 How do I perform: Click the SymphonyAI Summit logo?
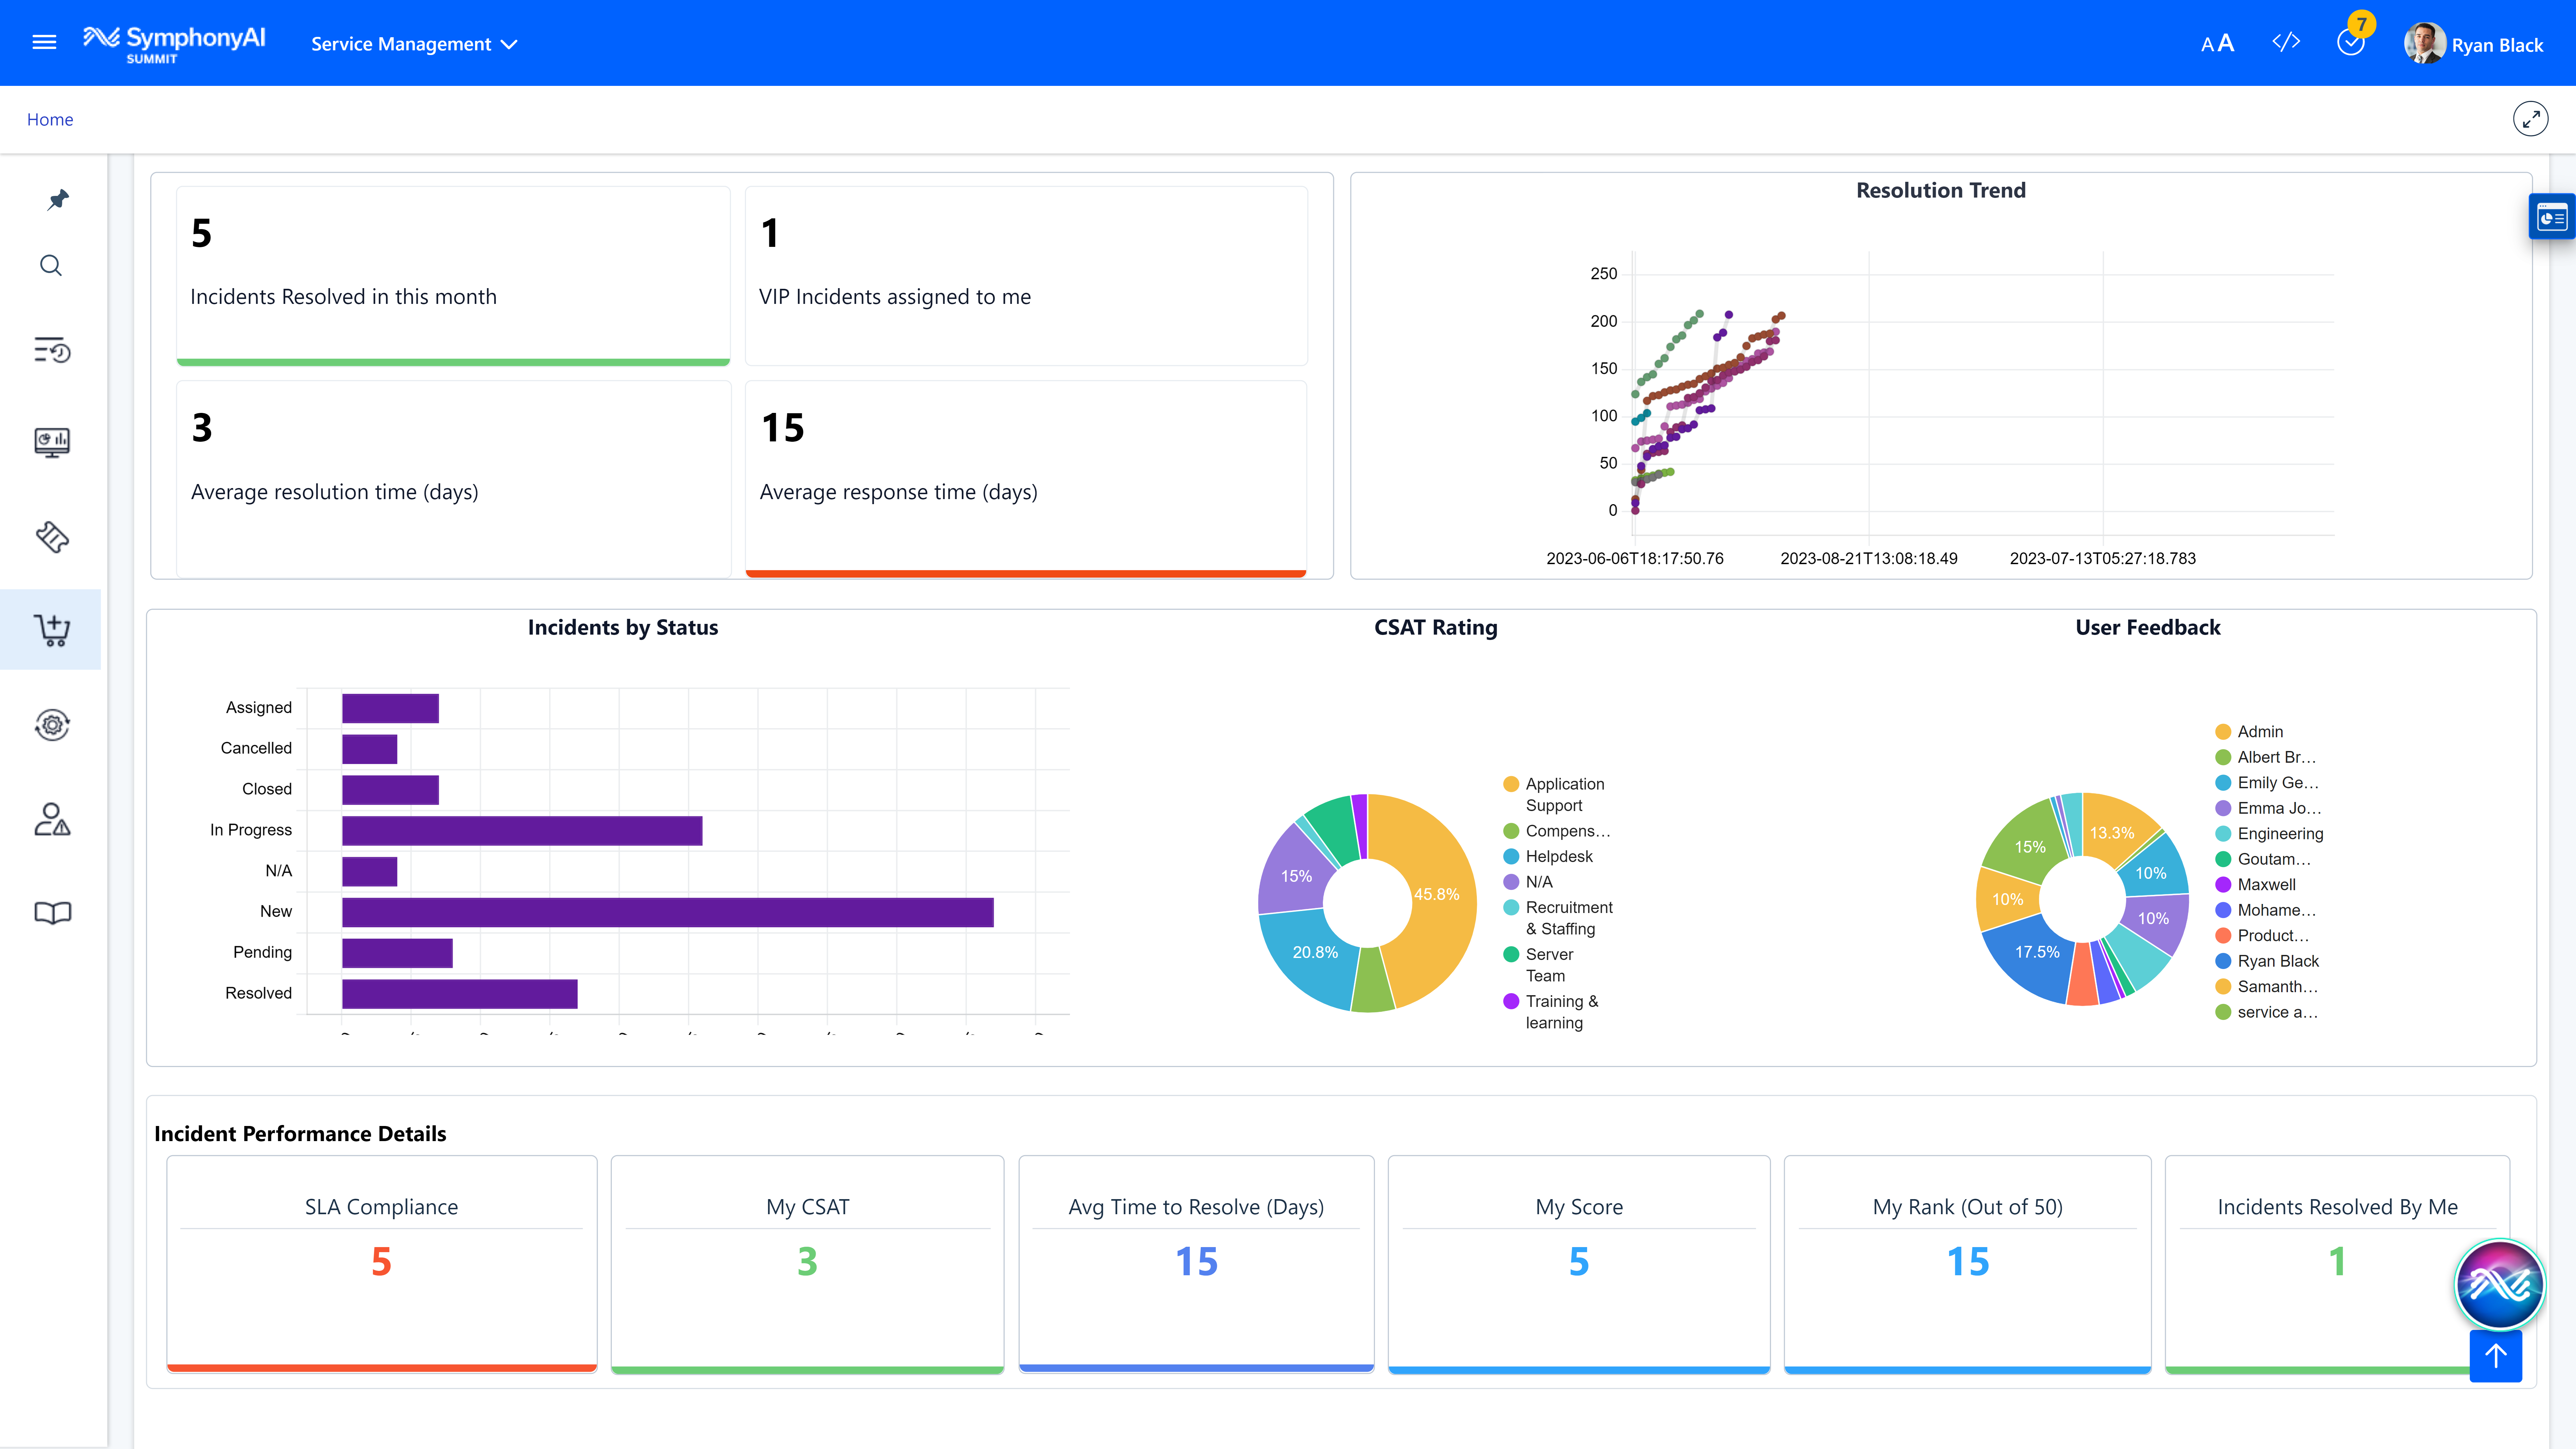pyautogui.click(x=174, y=44)
